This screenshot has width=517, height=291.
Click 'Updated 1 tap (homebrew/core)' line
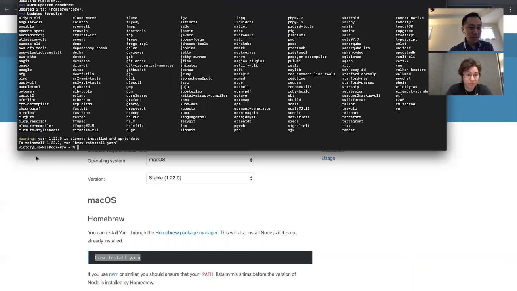[x=51, y=9]
